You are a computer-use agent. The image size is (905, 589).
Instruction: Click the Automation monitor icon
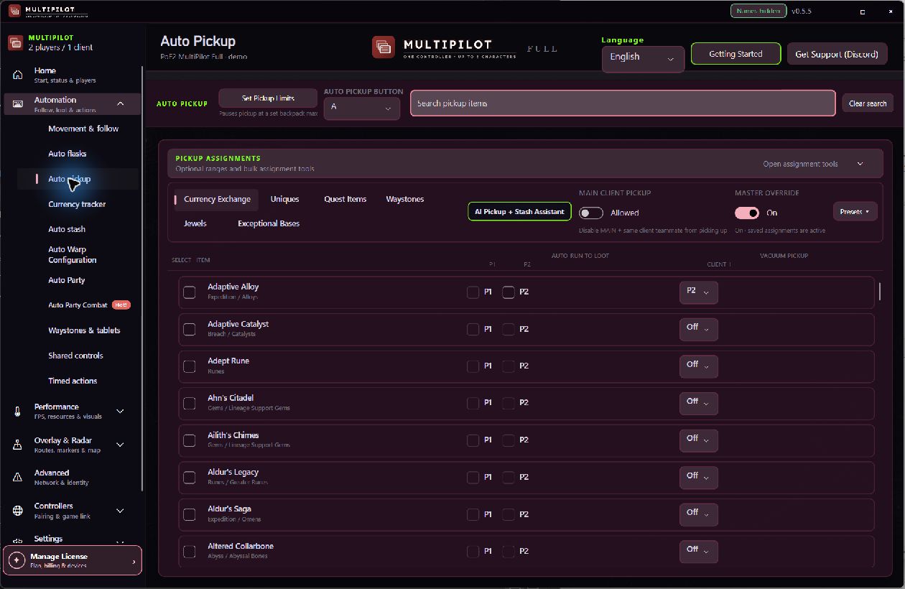[x=18, y=104]
